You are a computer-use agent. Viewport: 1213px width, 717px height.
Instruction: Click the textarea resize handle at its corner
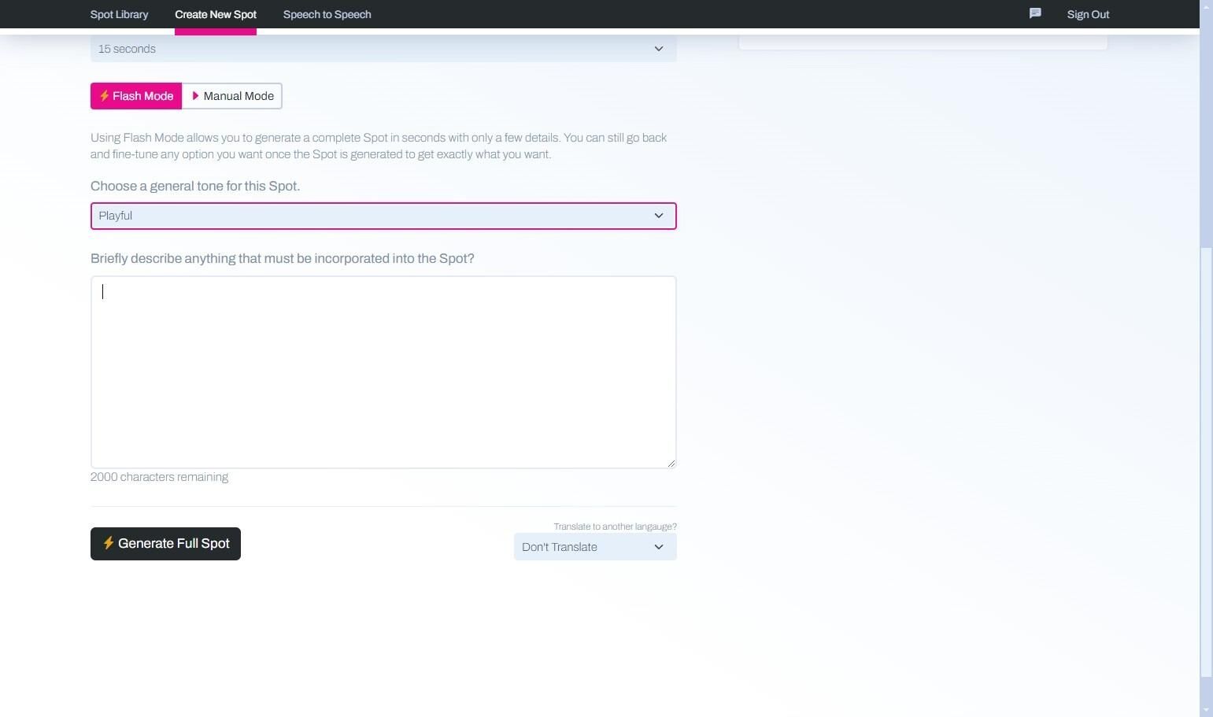pos(671,463)
